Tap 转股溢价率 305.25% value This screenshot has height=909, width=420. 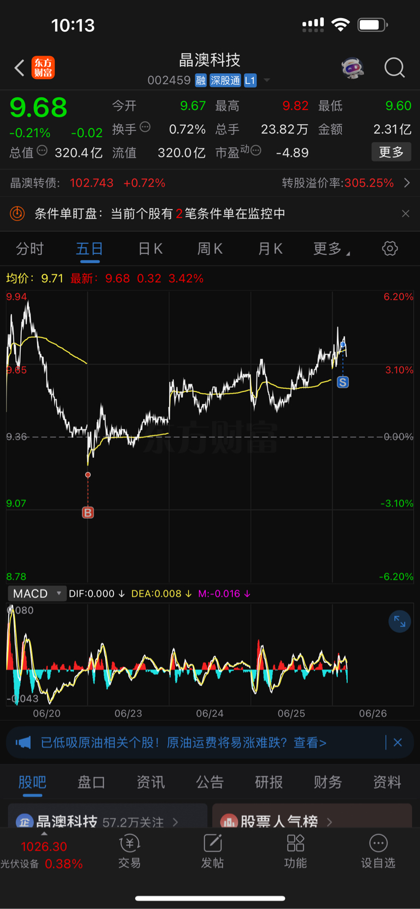pos(369,183)
